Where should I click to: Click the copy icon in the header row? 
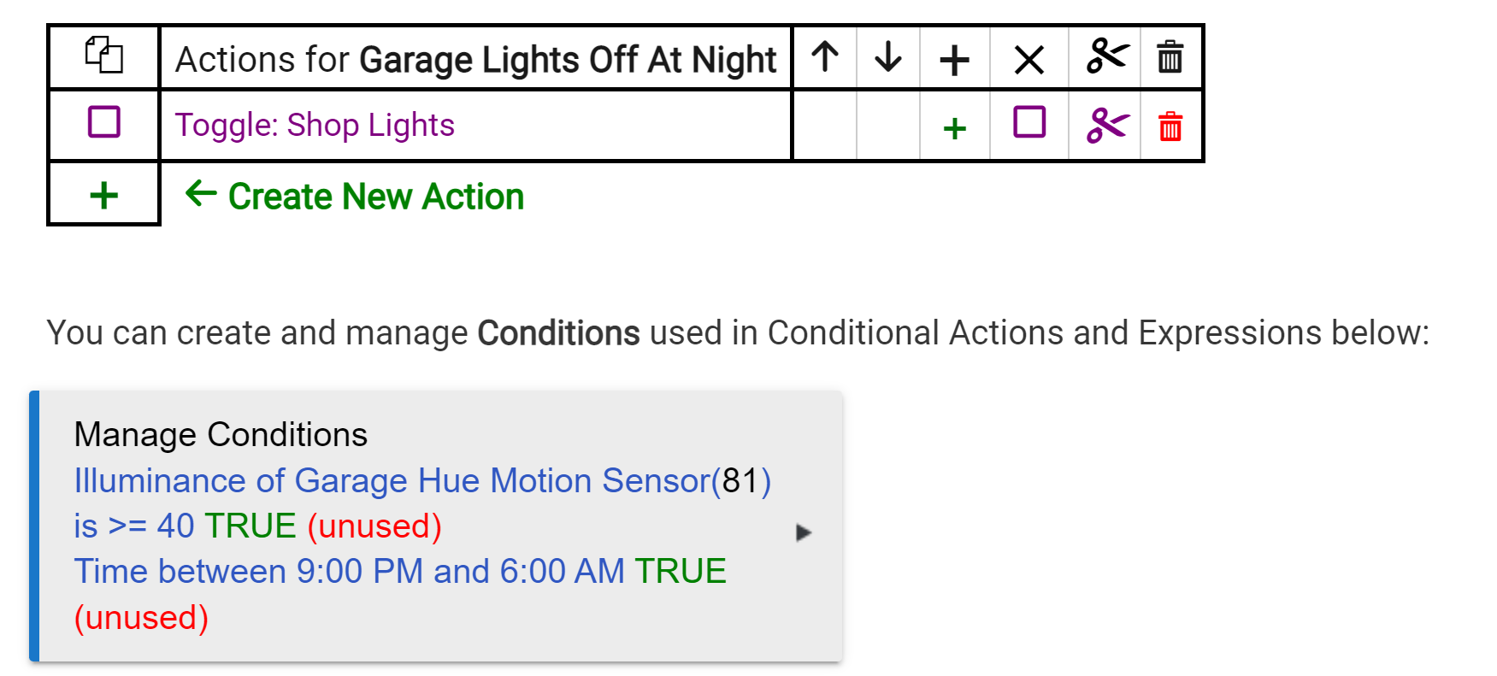104,56
